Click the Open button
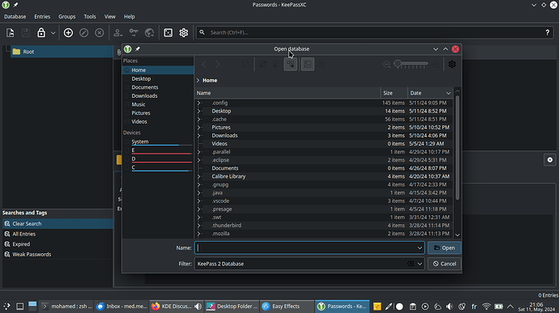Screen dimensions: 559x313 click(444, 247)
